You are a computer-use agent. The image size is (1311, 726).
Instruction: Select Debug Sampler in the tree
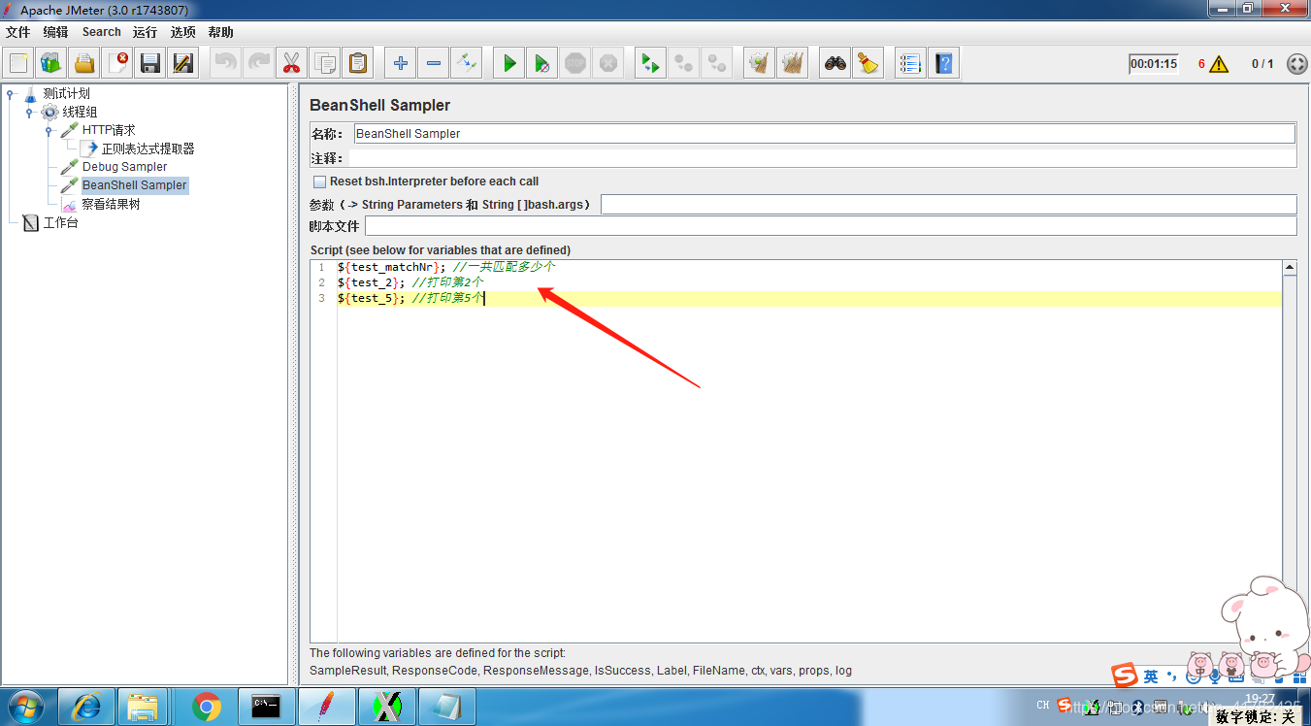[x=124, y=167]
